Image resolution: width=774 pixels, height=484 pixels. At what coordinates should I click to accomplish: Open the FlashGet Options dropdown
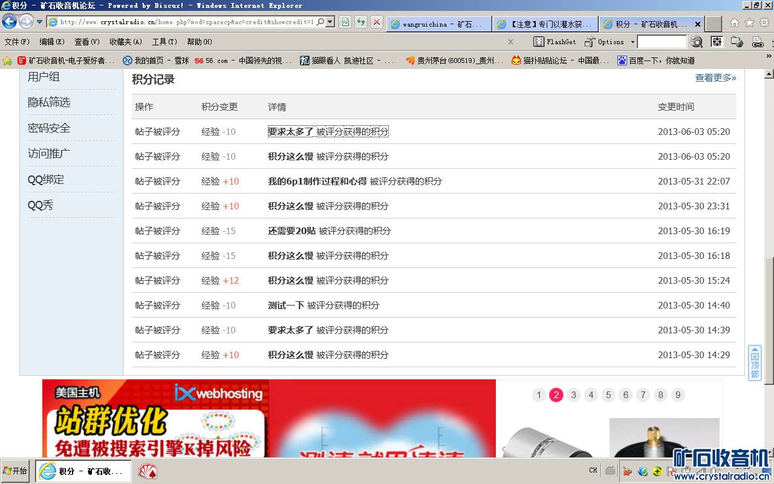tap(633, 42)
